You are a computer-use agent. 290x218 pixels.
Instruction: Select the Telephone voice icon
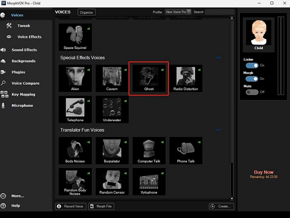75,108
